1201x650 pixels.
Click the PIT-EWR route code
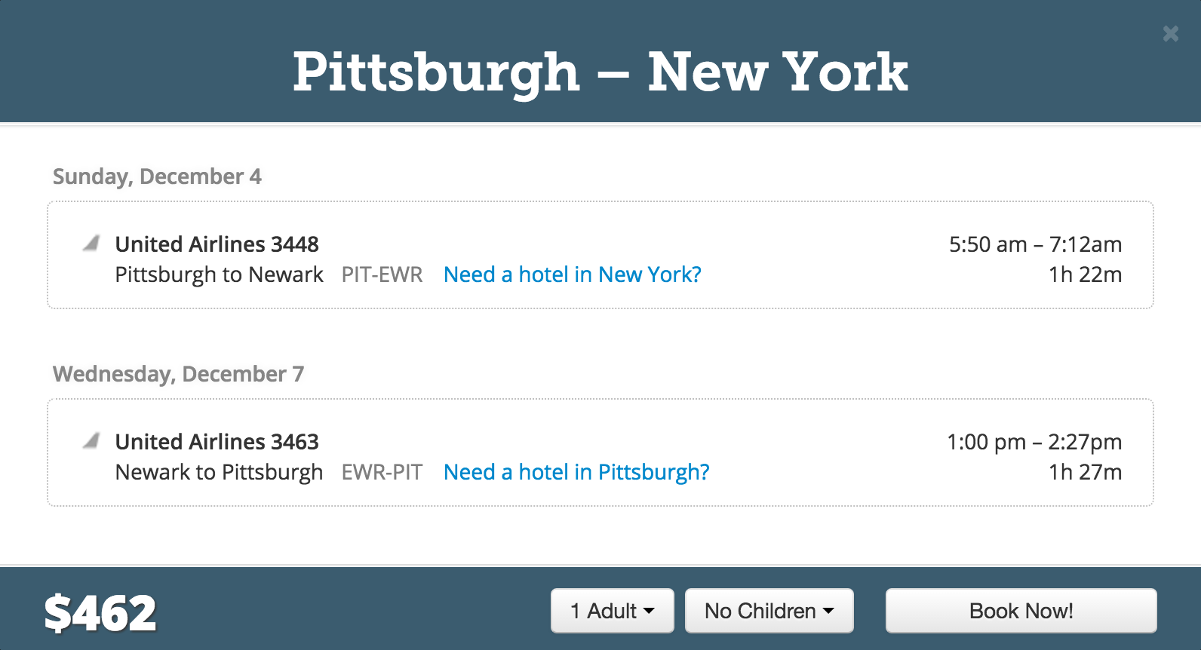tap(382, 274)
